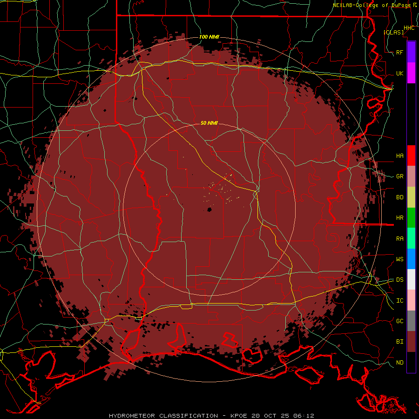Click the white DS legend swatch

[x=411, y=279]
